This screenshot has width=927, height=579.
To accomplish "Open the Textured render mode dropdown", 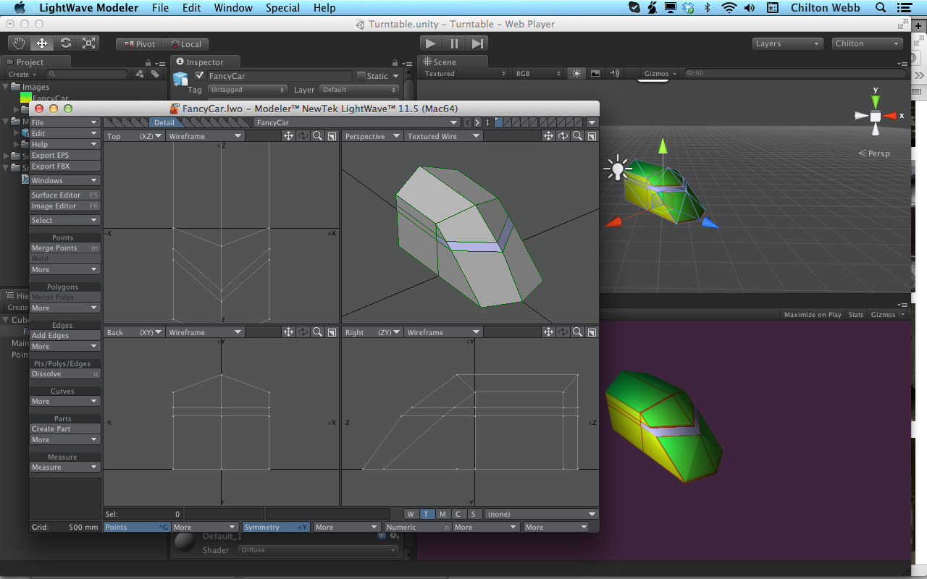I will [x=465, y=74].
